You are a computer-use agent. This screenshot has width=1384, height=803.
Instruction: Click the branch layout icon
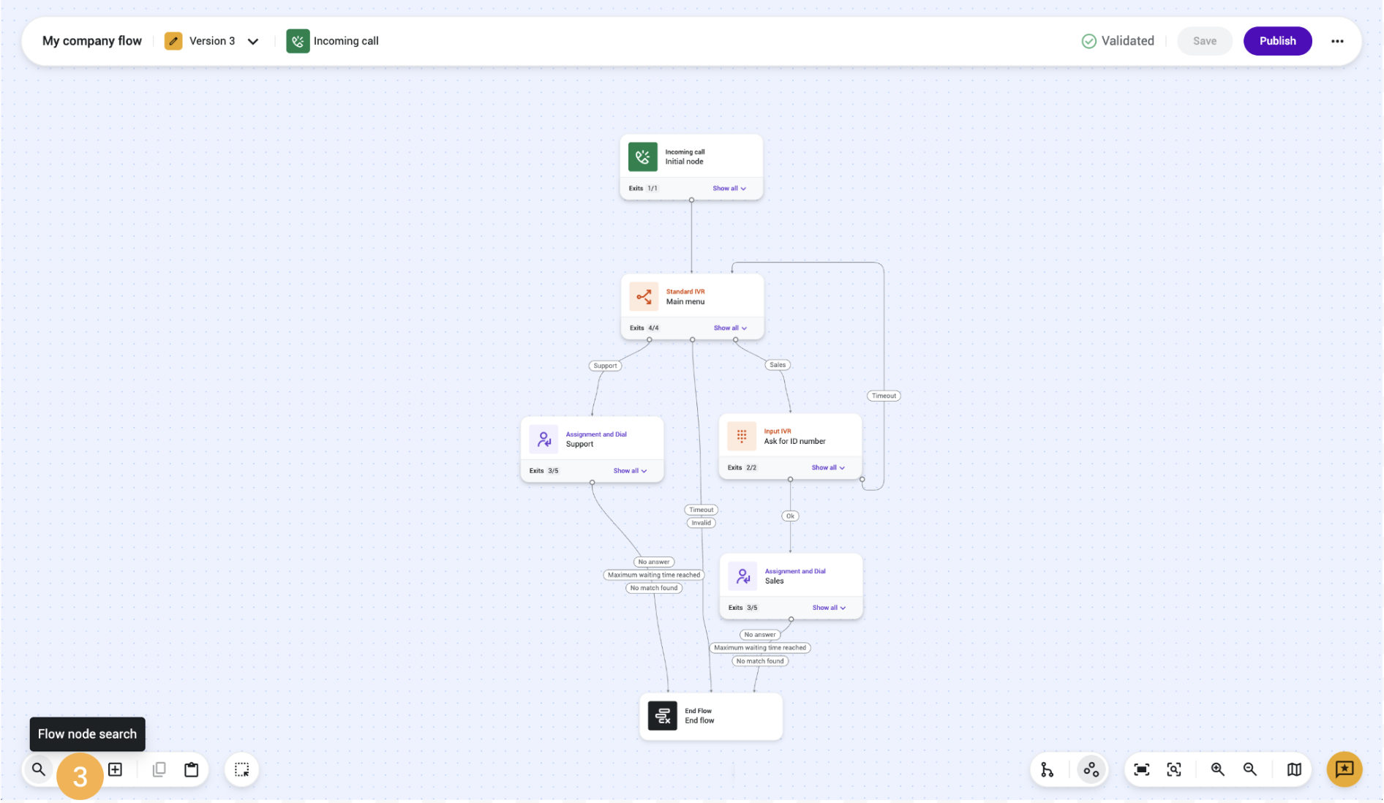[1048, 769]
